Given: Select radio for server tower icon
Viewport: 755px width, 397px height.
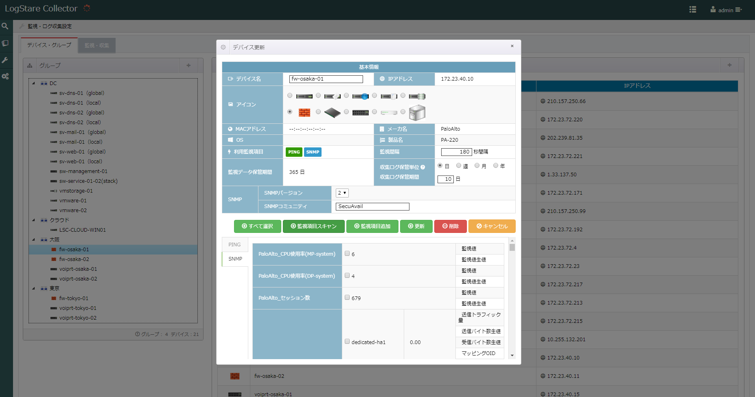Looking at the screenshot, I should click(x=403, y=112).
